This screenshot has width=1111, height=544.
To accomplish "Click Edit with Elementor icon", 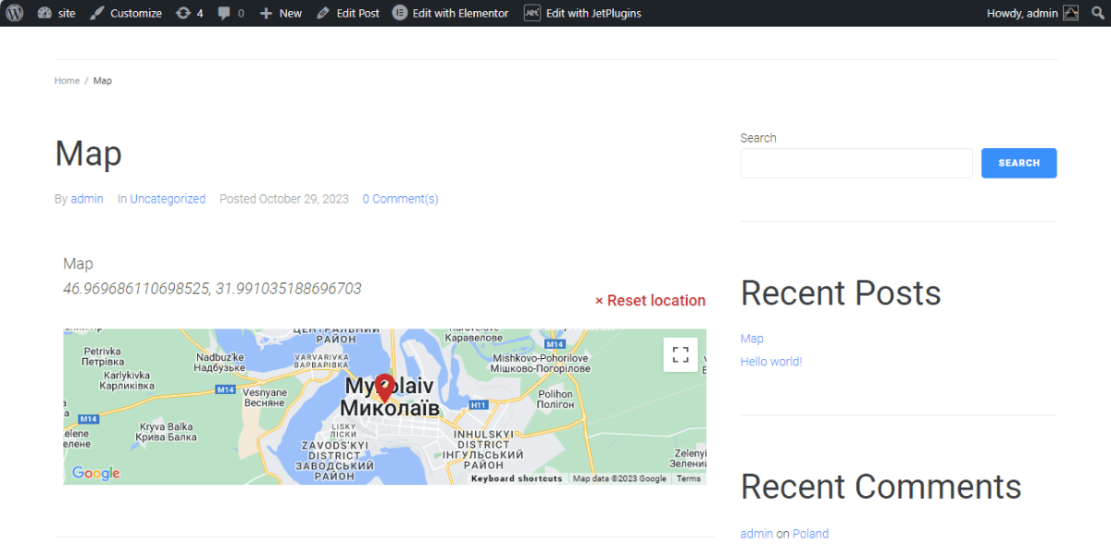I will tap(400, 13).
